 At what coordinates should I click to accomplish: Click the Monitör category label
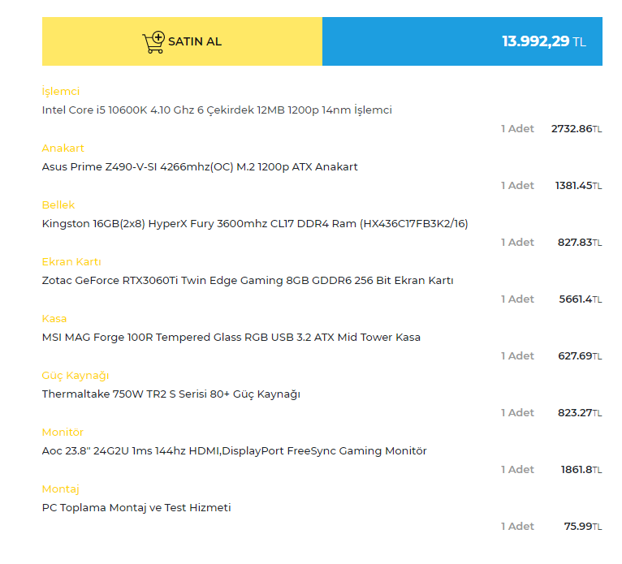(63, 433)
